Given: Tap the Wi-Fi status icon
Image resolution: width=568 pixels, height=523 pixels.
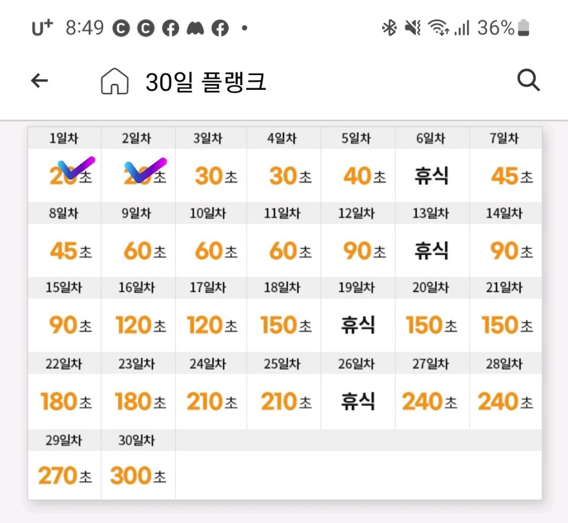Looking at the screenshot, I should [x=438, y=28].
